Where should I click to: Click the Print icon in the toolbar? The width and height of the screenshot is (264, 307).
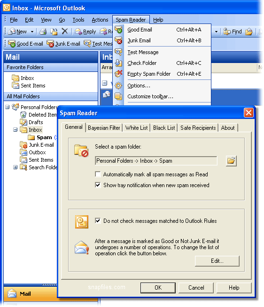pos(43,31)
